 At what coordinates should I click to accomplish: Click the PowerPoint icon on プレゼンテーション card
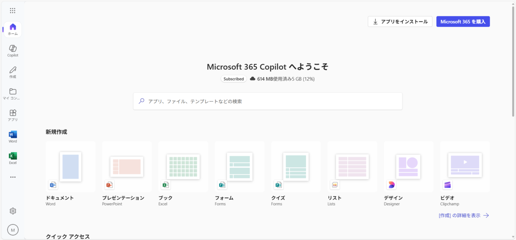point(109,185)
